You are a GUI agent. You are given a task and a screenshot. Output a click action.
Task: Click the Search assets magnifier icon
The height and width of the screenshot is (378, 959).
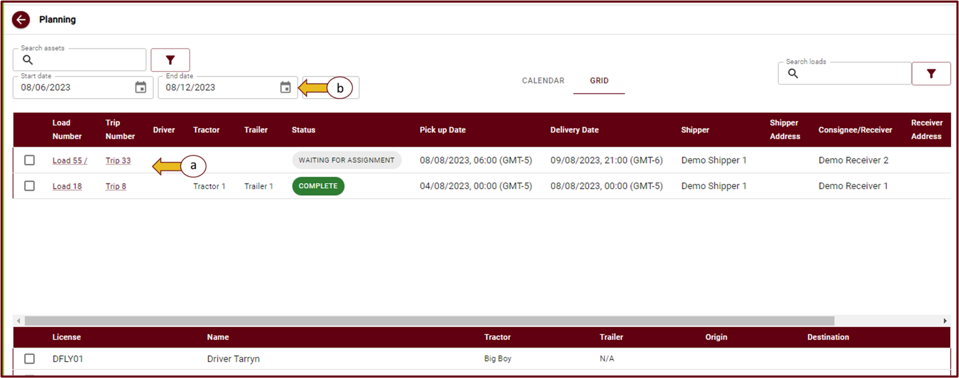pyautogui.click(x=28, y=60)
